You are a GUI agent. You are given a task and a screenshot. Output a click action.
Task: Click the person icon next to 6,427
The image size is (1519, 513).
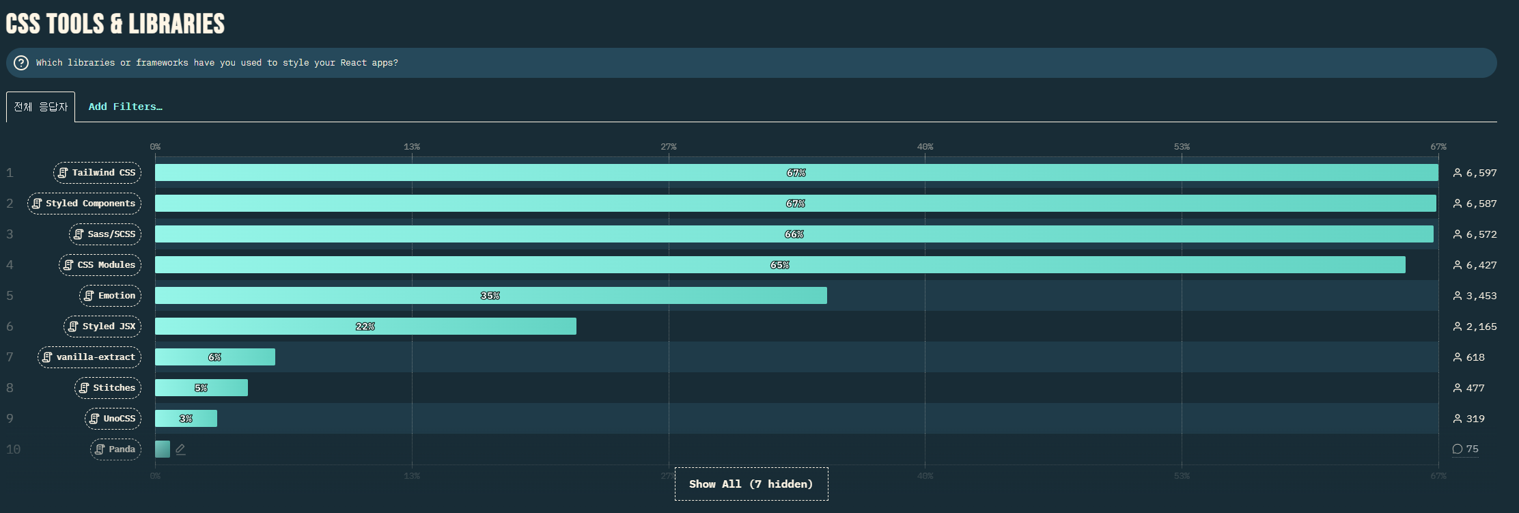[1458, 265]
